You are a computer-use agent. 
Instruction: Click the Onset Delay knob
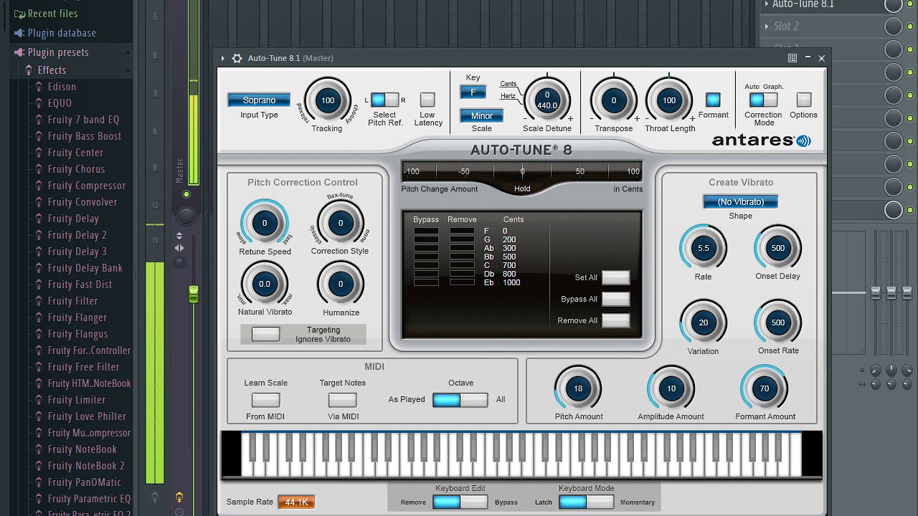point(778,248)
